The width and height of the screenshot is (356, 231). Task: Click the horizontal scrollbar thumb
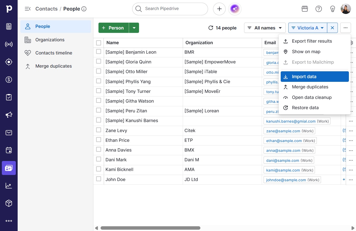tap(150, 228)
